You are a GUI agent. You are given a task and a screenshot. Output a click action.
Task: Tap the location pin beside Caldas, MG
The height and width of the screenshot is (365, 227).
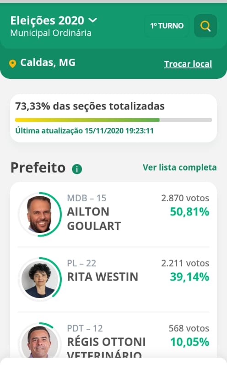[12, 64]
